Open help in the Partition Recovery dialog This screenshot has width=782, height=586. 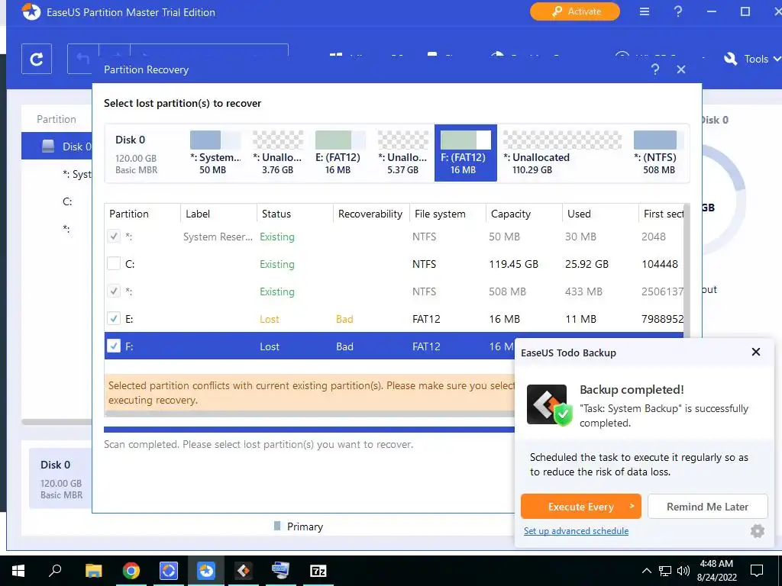pos(655,69)
